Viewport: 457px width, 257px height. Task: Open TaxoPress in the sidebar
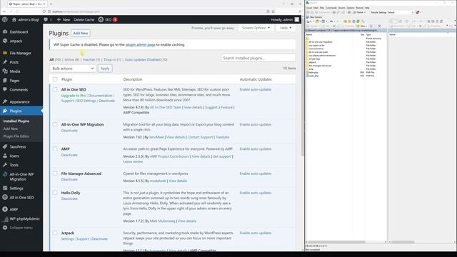(17, 147)
